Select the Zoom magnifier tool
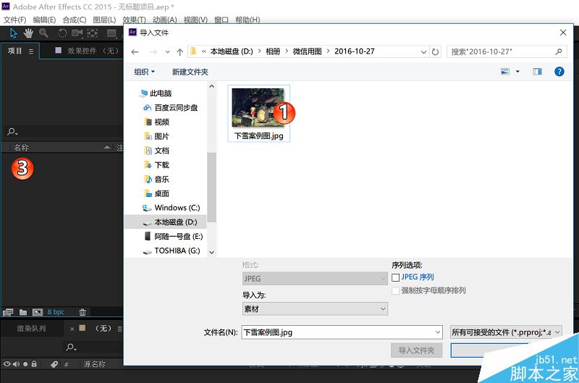 43,33
